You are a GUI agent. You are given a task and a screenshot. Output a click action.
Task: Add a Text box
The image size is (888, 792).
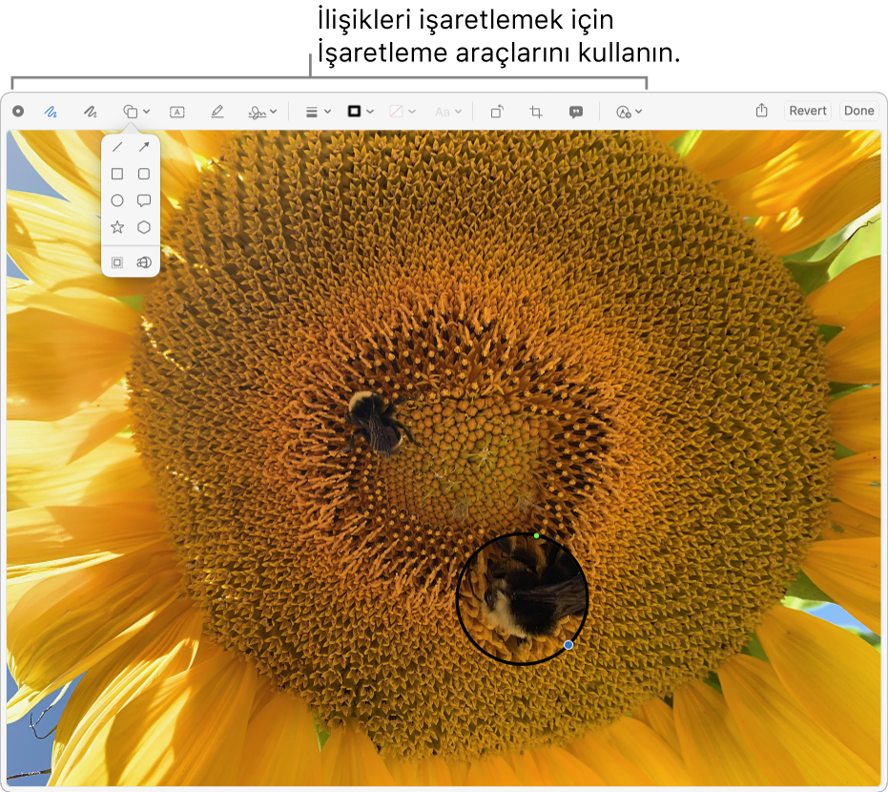(177, 113)
